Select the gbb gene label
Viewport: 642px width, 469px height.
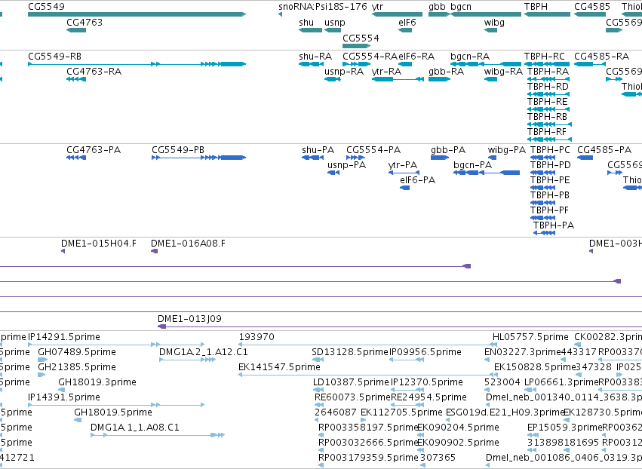coord(437,7)
